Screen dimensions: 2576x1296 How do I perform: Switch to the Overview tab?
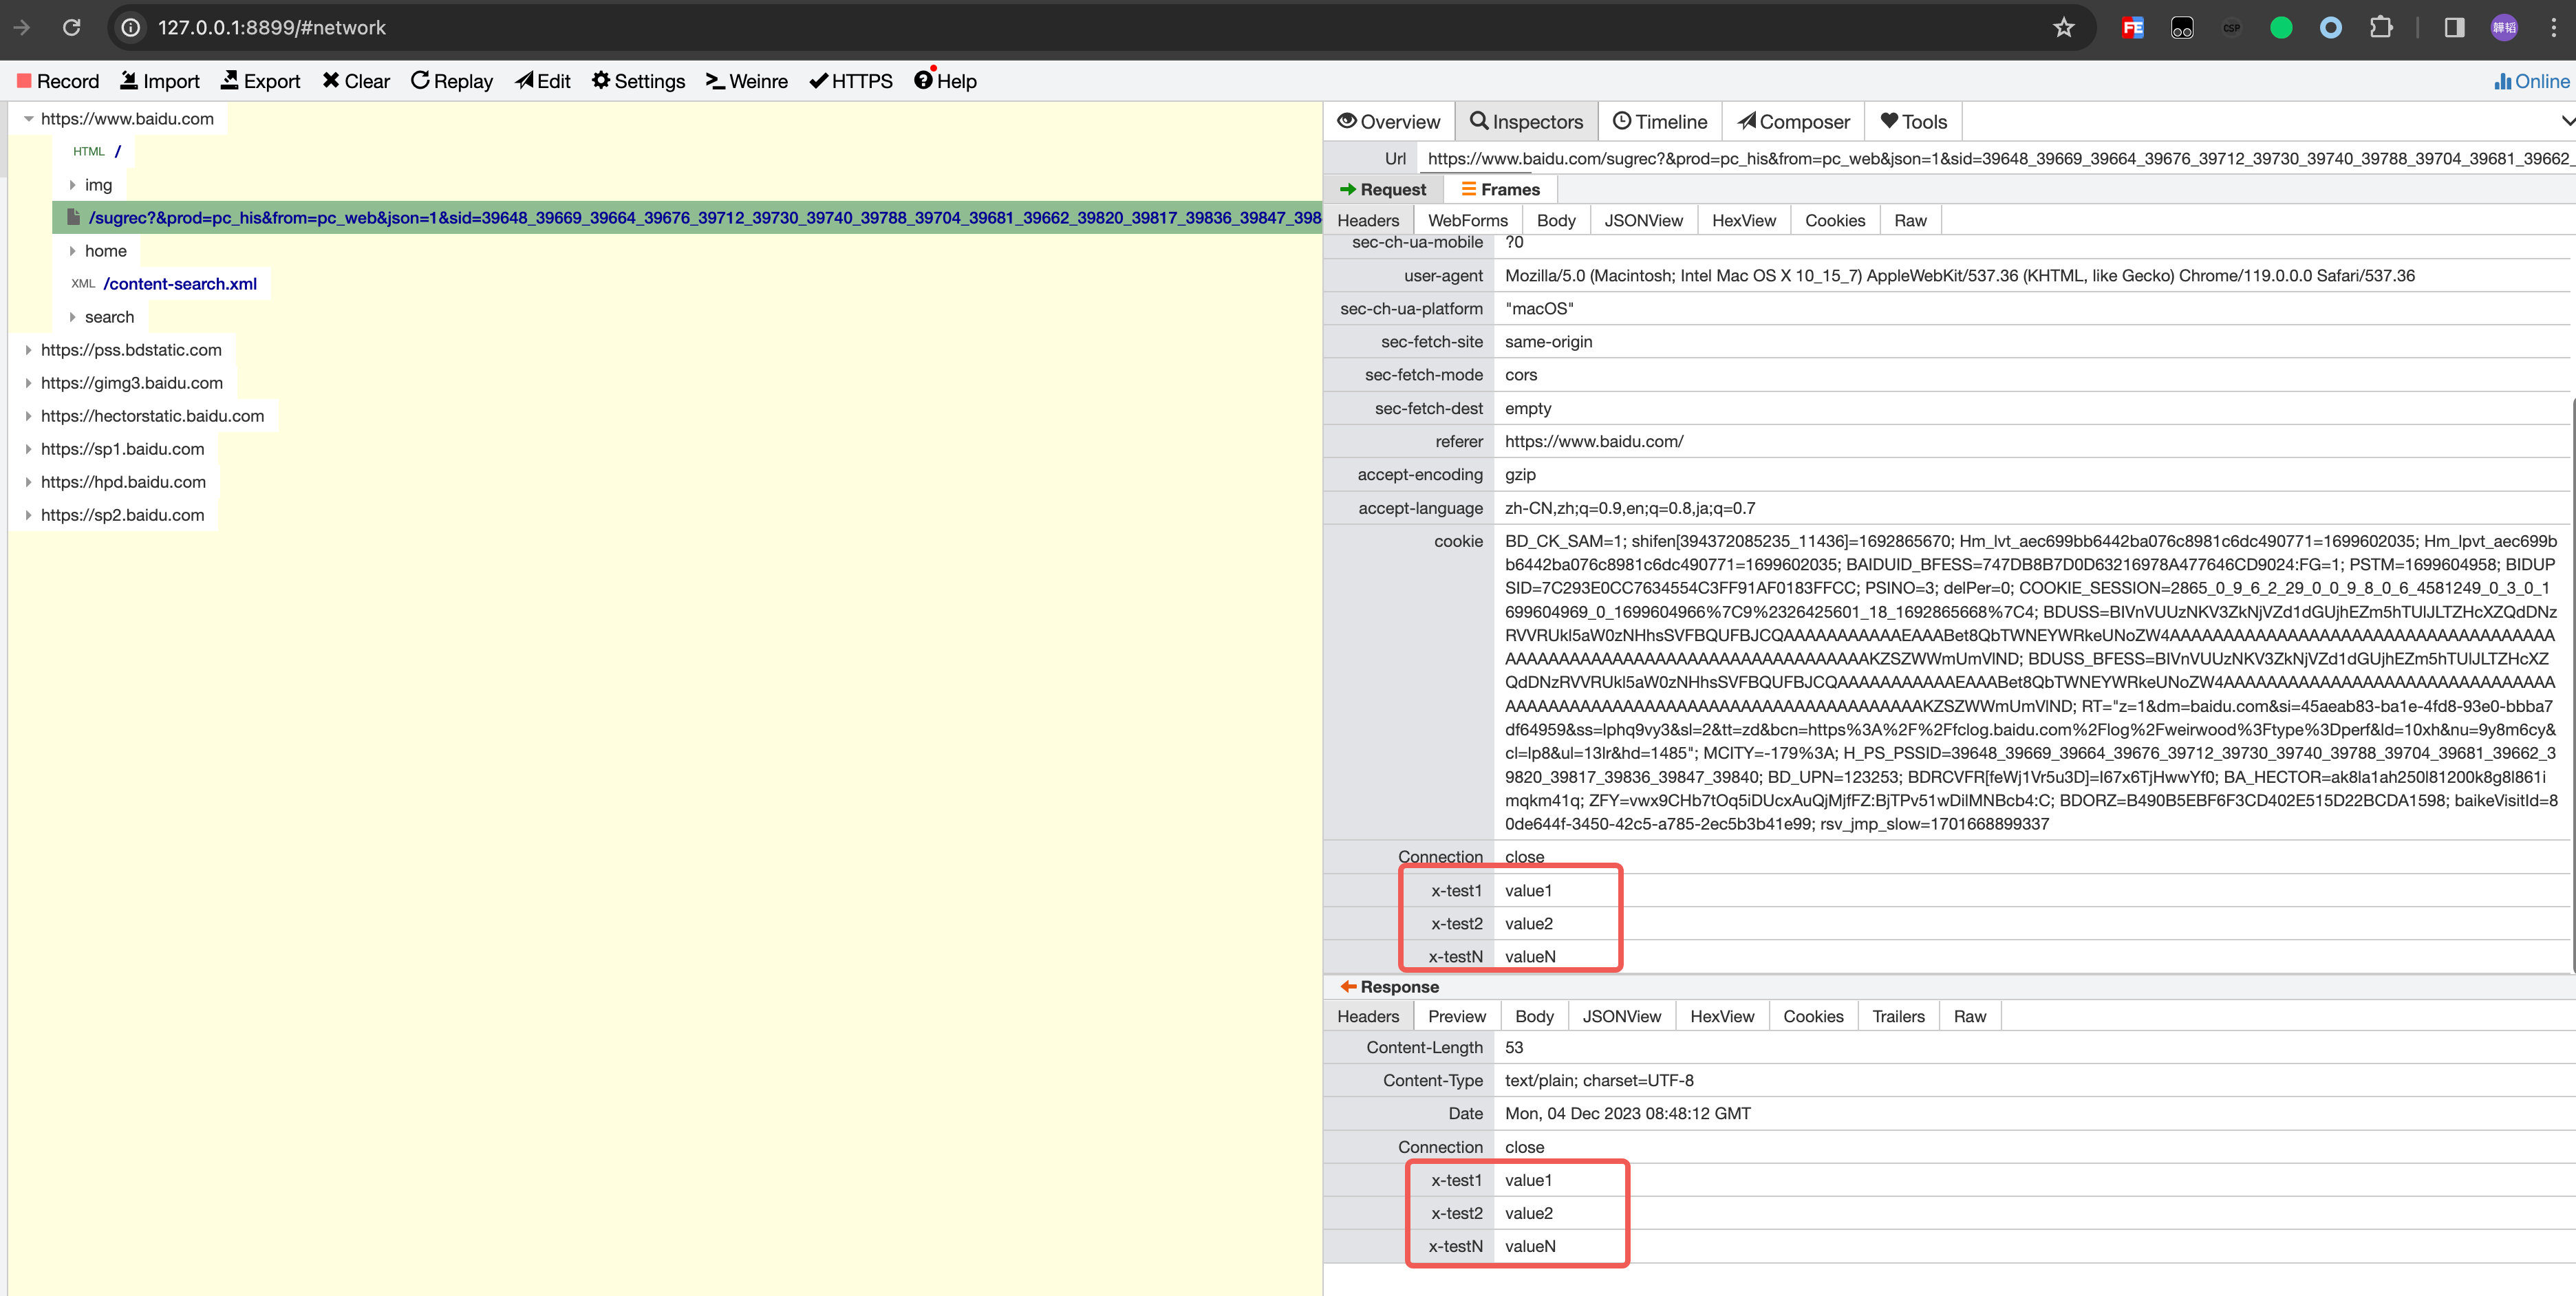tap(1389, 121)
